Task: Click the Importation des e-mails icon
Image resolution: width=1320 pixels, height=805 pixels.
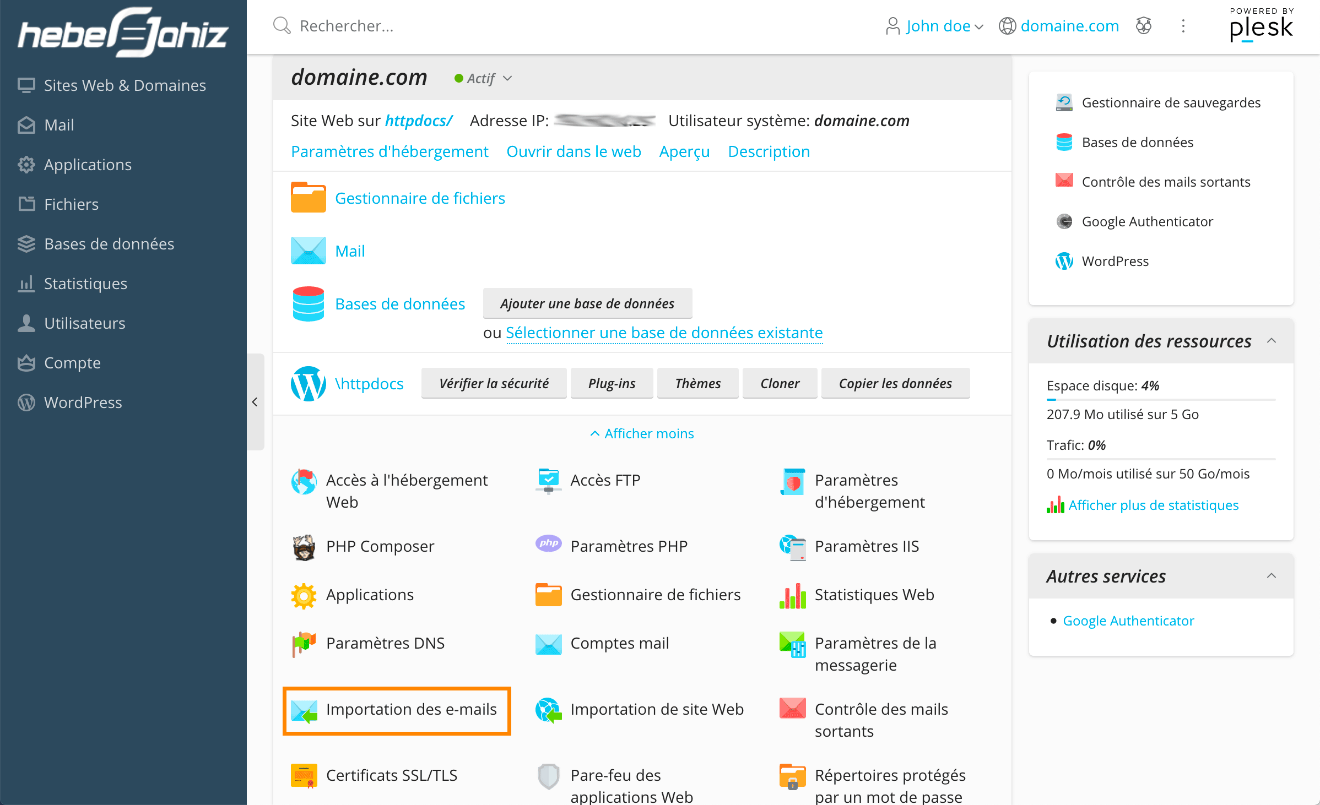Action: coord(304,710)
